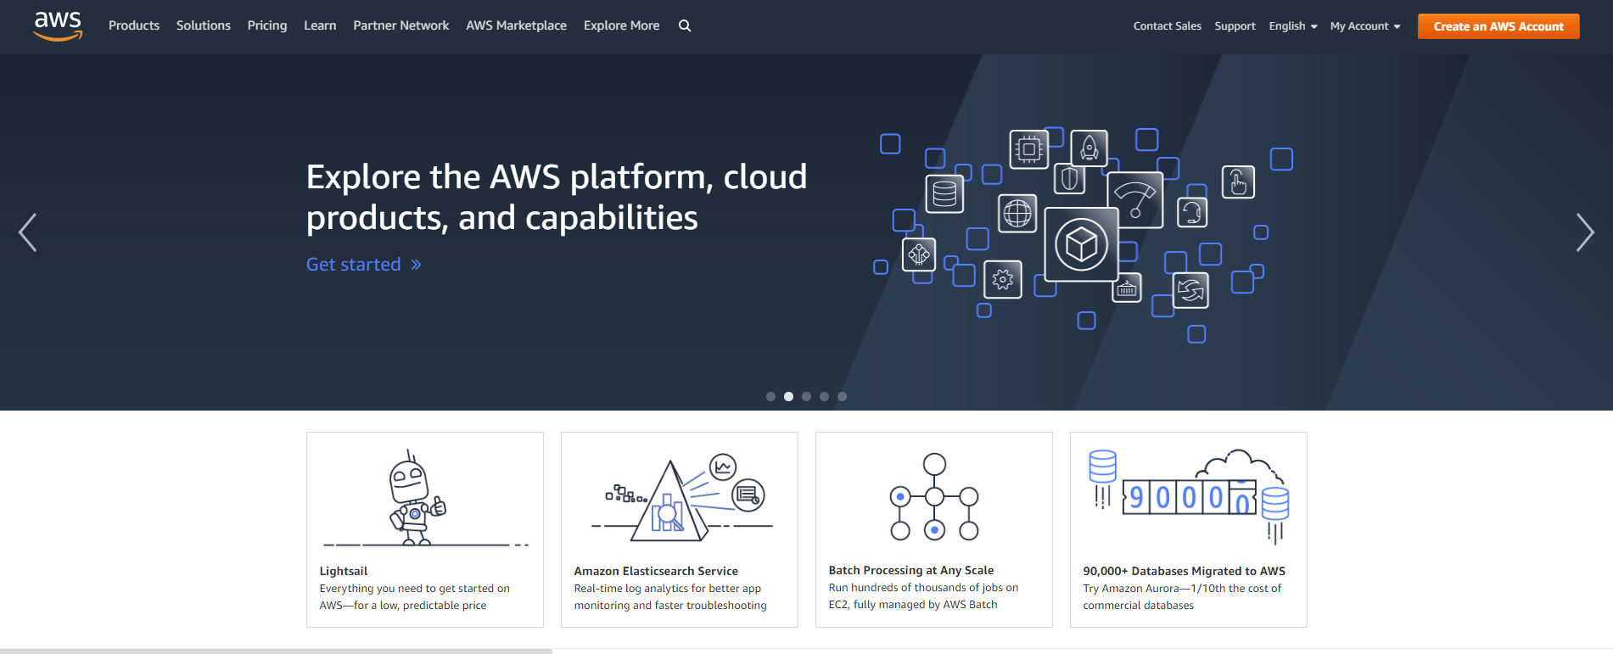Click the Support link
Viewport: 1613px width, 654px height.
click(1235, 26)
